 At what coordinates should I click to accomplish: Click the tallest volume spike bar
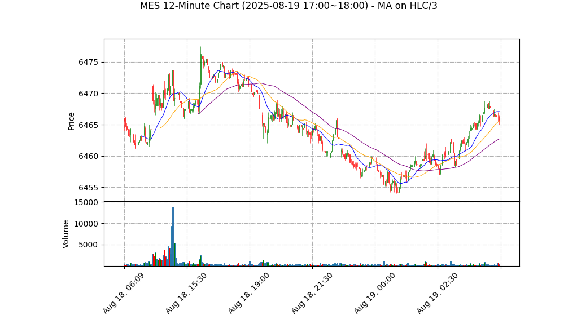[x=173, y=236]
